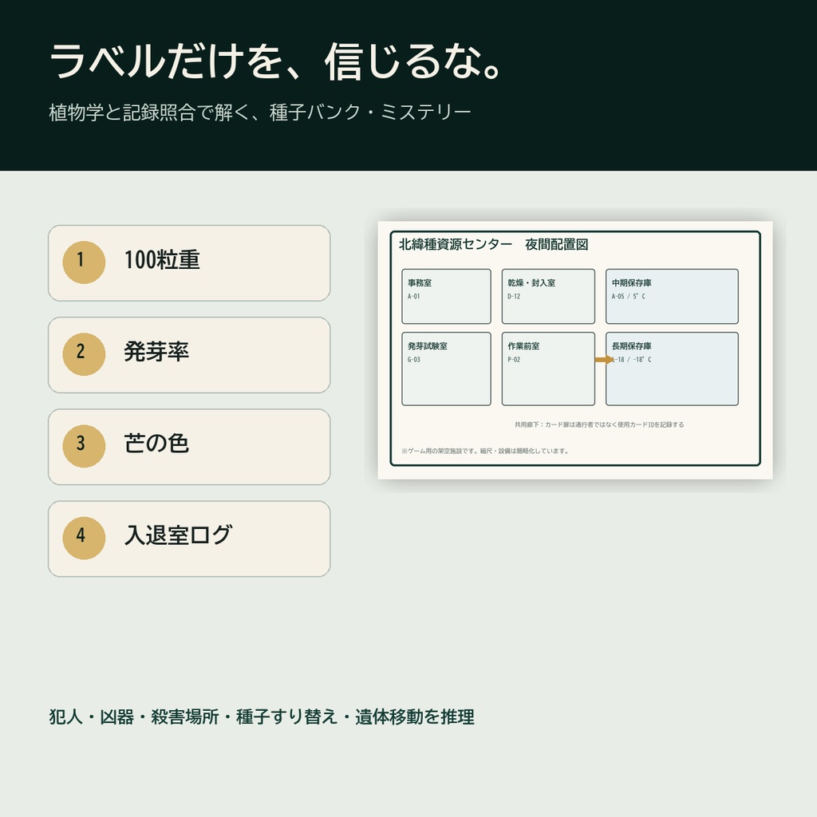This screenshot has width=817, height=817.
Task: Select the 入退室ログ card label
Action: tap(178, 535)
